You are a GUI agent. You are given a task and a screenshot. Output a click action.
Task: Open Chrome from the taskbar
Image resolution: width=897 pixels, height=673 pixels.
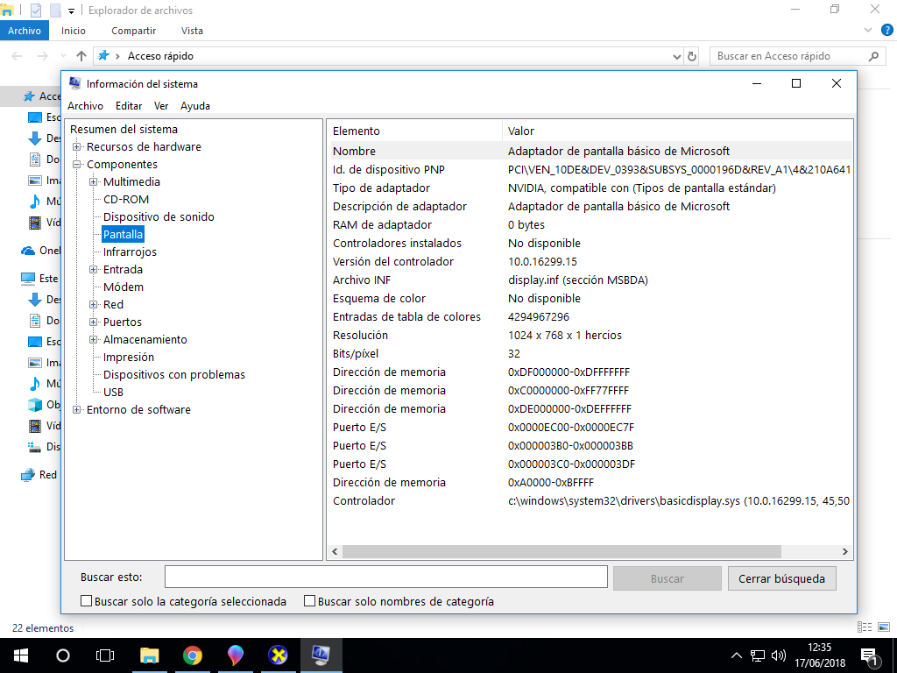click(x=193, y=655)
